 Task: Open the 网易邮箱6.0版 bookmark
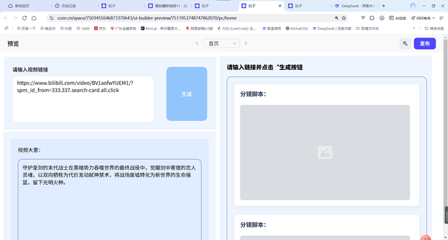pyautogui.click(x=200, y=28)
